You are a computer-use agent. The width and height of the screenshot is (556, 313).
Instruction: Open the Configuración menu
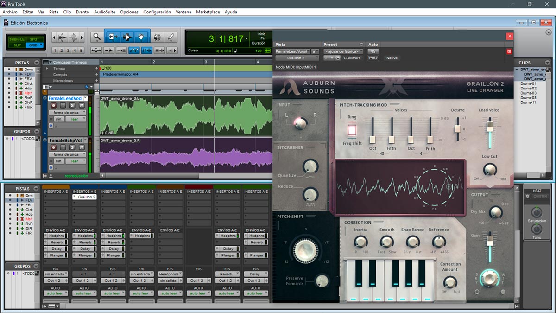[157, 12]
